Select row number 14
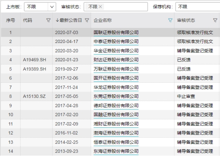This screenshot has width=220, height=156. pyautogui.click(x=11, y=151)
